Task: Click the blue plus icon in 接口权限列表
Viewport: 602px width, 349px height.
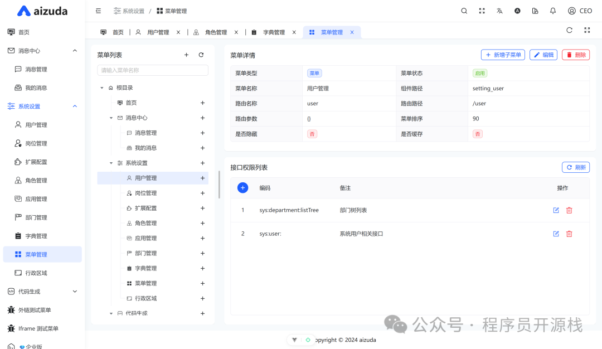Action: (242, 188)
